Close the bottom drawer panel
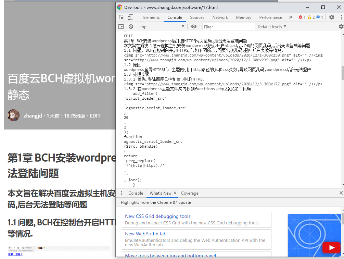Image resolution: width=344 pixels, height=259 pixels. point(341,193)
